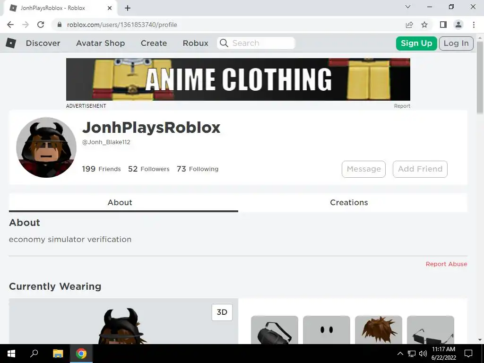Open Windows taskbar search
This screenshot has width=484, height=363.
tap(34, 354)
